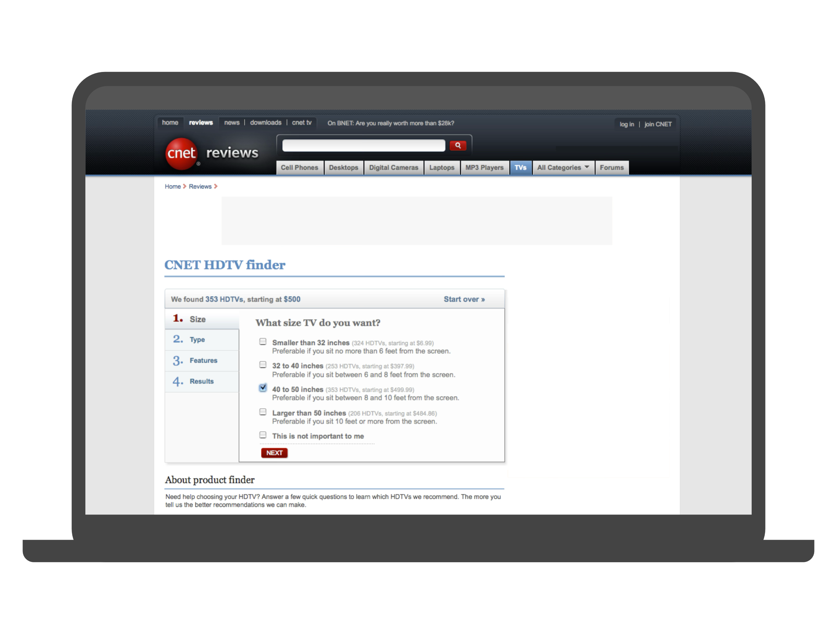
Task: Select the Laptops category tab
Action: tap(442, 168)
